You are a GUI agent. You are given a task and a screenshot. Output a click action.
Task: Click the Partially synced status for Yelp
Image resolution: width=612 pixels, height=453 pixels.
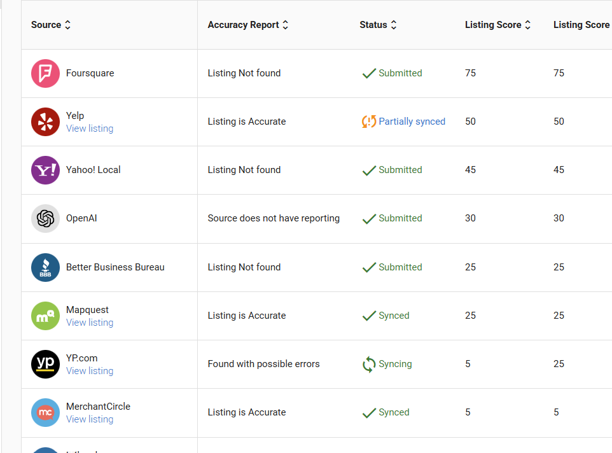(412, 122)
